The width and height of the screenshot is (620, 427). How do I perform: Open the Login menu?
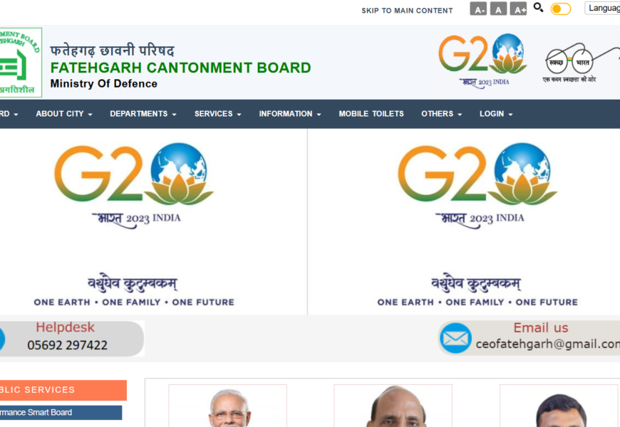[x=496, y=114]
